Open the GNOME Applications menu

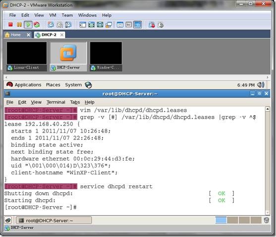[28, 85]
